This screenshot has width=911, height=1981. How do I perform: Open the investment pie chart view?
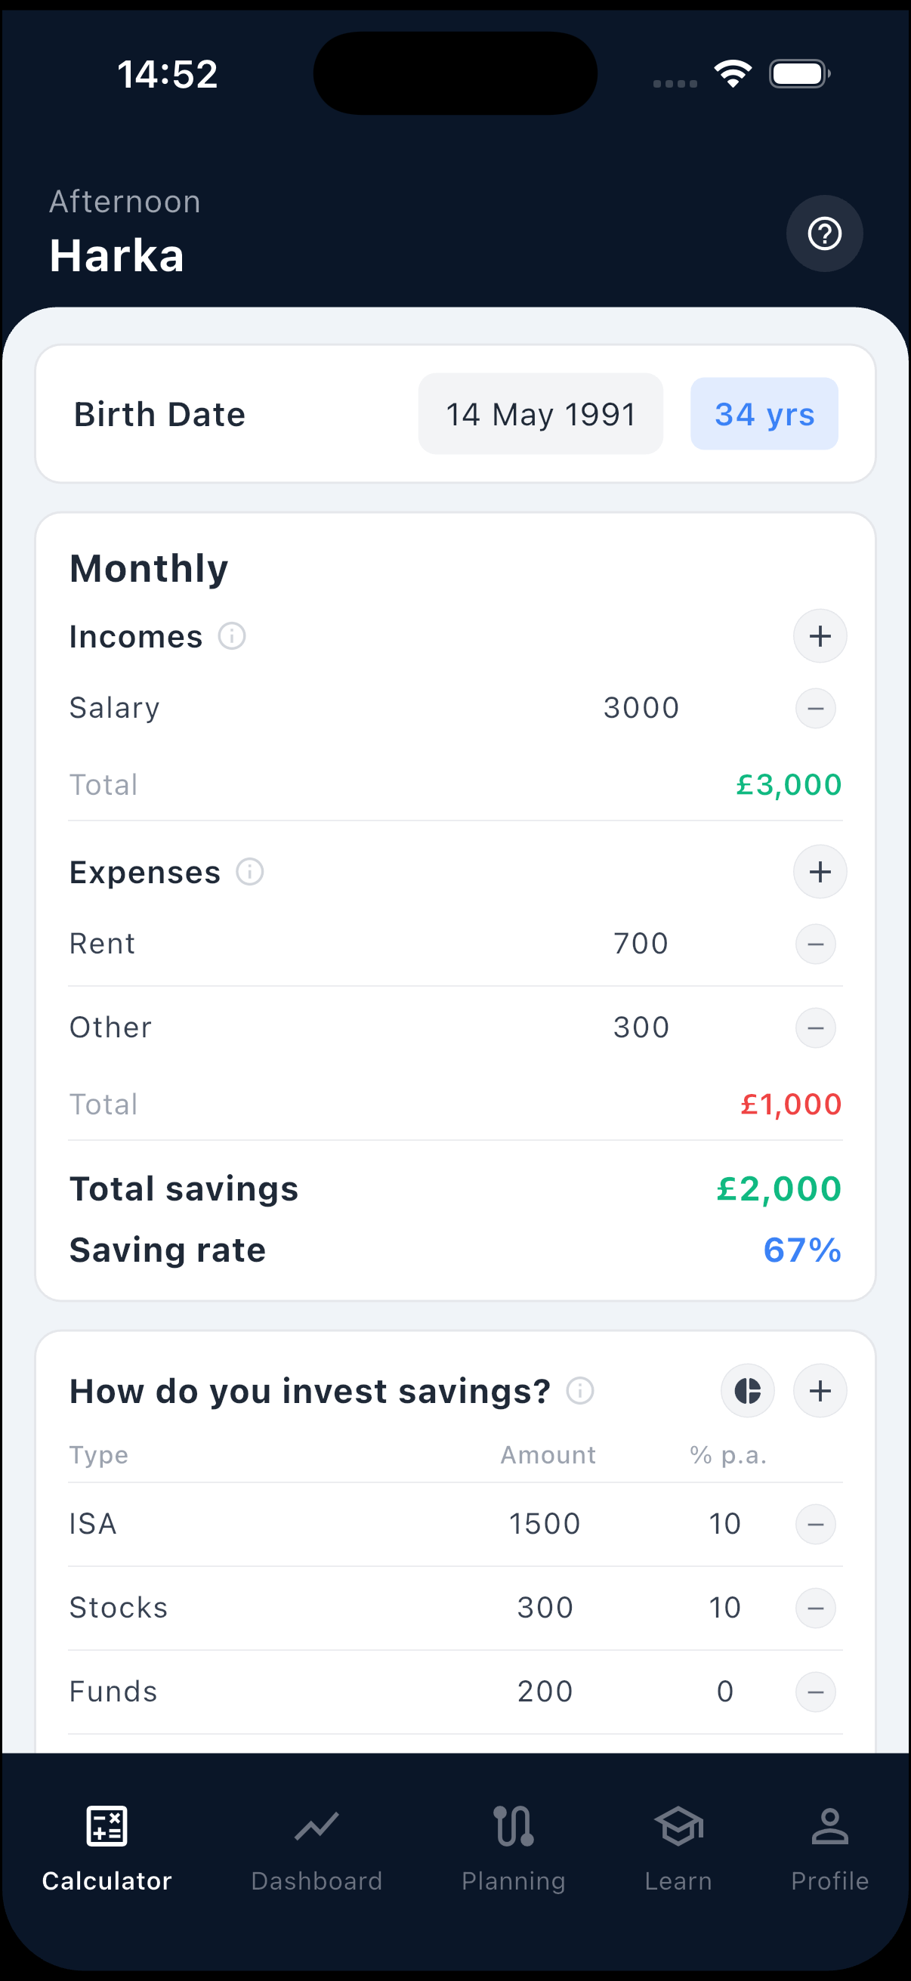747,1391
